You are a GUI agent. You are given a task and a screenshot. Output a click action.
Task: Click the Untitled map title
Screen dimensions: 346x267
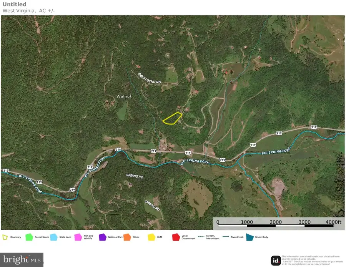pyautogui.click(x=14, y=4)
